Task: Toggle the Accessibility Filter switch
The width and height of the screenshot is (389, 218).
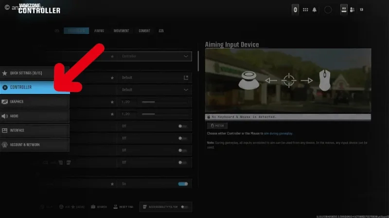Action: (184, 207)
